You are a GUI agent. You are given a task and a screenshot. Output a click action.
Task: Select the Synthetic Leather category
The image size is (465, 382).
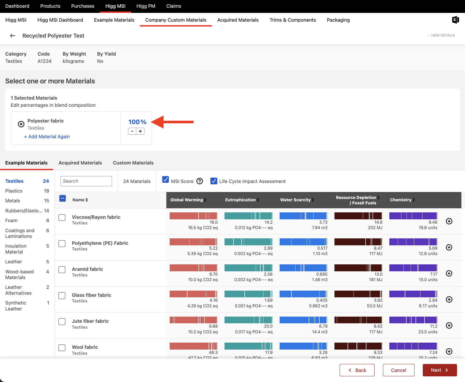tap(27, 306)
